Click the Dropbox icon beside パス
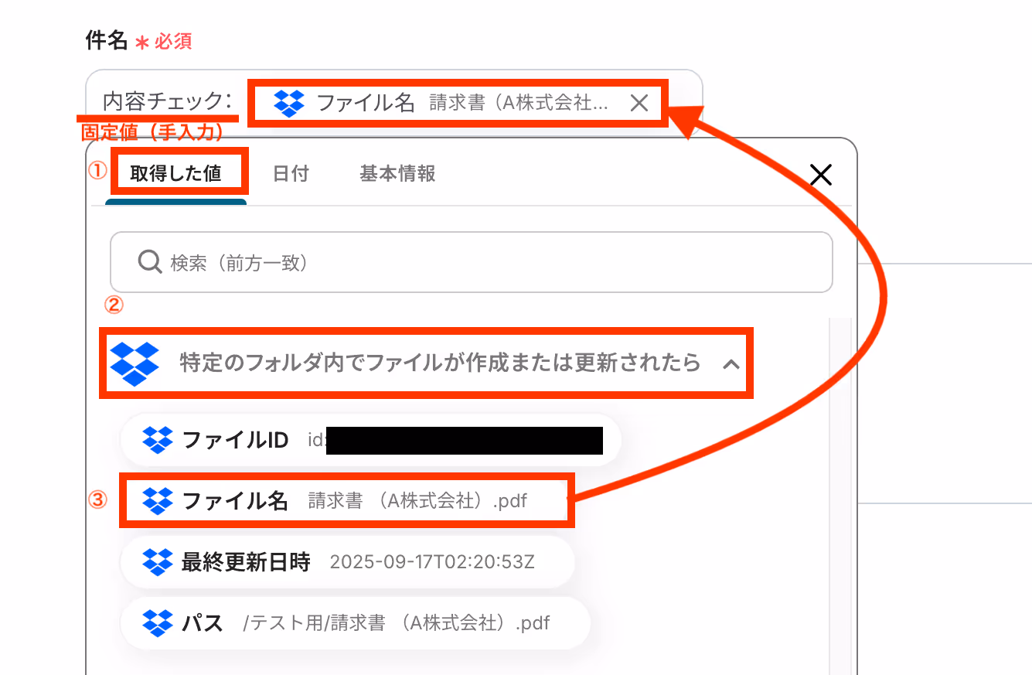The image size is (1032, 675). (158, 622)
